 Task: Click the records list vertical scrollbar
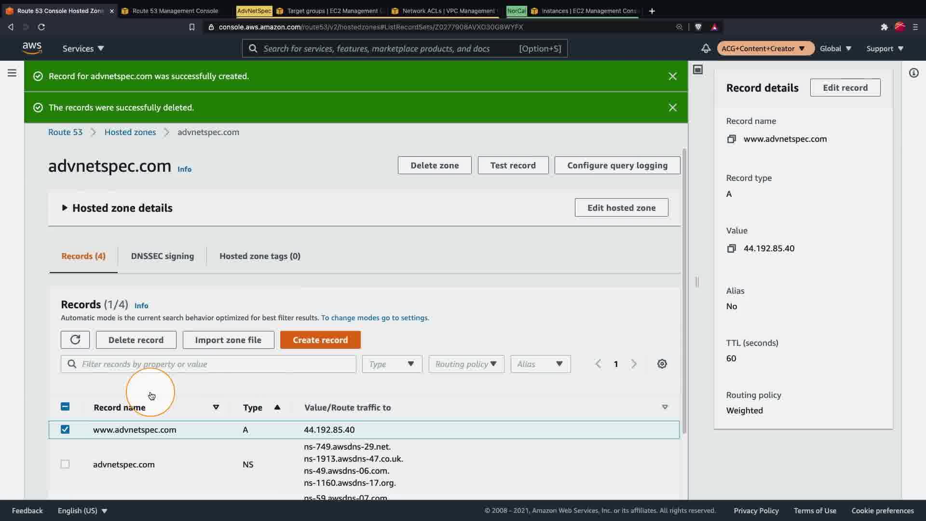coord(684,289)
